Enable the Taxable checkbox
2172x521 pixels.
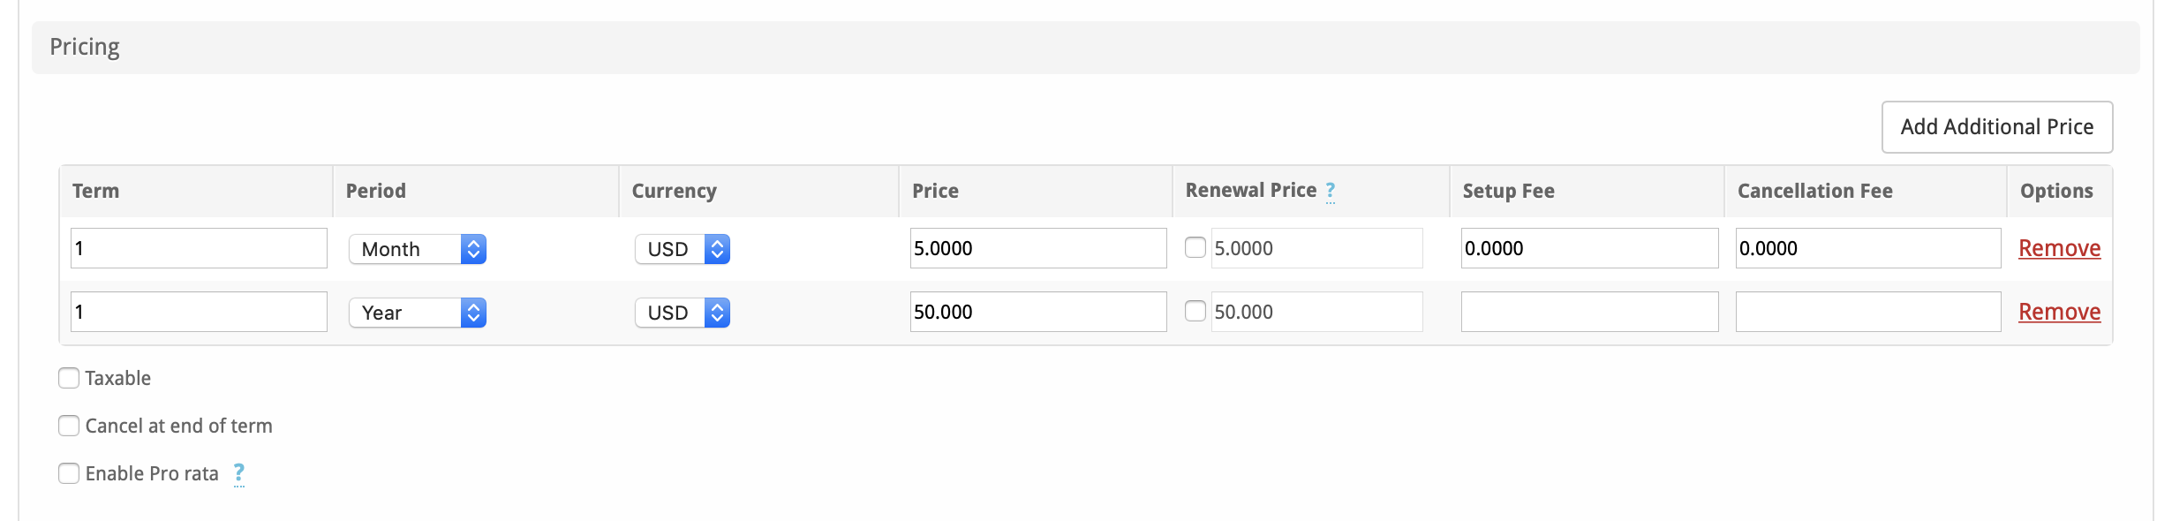[69, 378]
